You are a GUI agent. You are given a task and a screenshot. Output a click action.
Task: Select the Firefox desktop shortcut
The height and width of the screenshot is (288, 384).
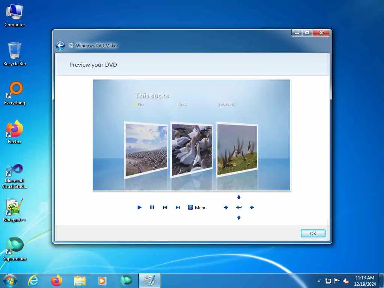15,132
